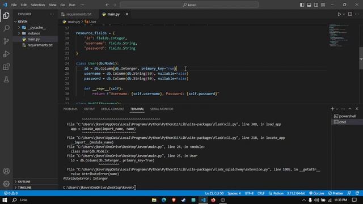Collapse the KEVEN workspace folder
363x204 pixels.
point(35,22)
